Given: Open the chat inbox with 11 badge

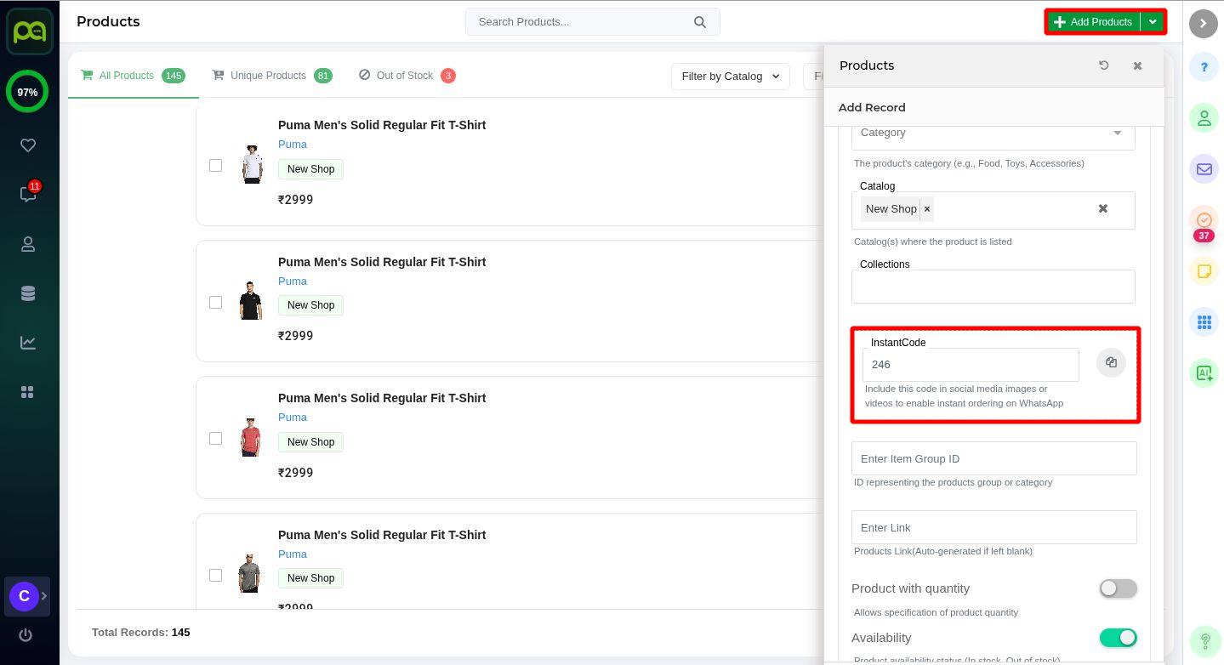Looking at the screenshot, I should (28, 195).
